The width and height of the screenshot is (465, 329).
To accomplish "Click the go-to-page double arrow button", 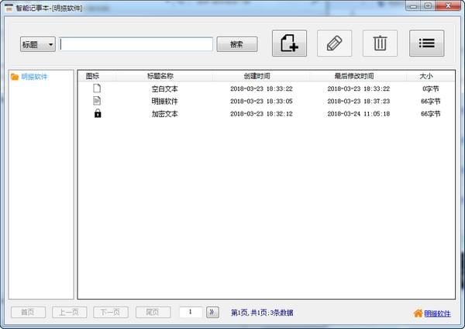I will [x=212, y=312].
